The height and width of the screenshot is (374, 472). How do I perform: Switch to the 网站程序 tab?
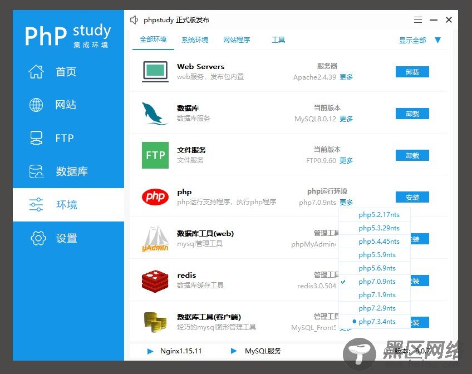click(x=237, y=40)
